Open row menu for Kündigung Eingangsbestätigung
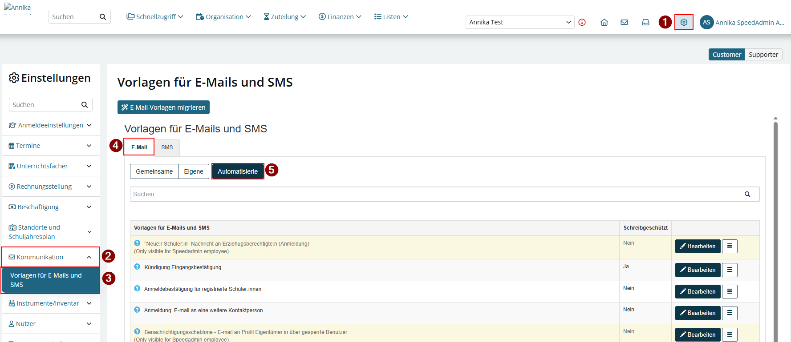The image size is (791, 342). (x=730, y=270)
